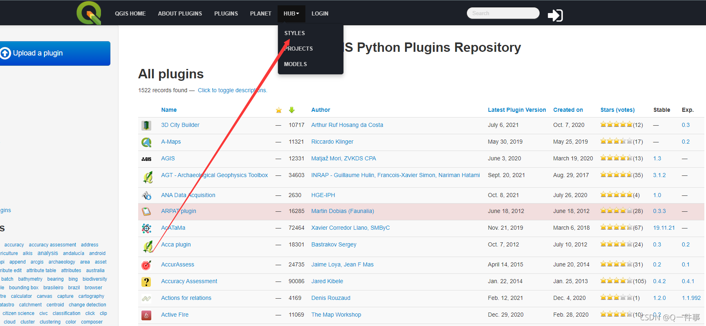Click the Upload a plugin button

click(x=55, y=53)
